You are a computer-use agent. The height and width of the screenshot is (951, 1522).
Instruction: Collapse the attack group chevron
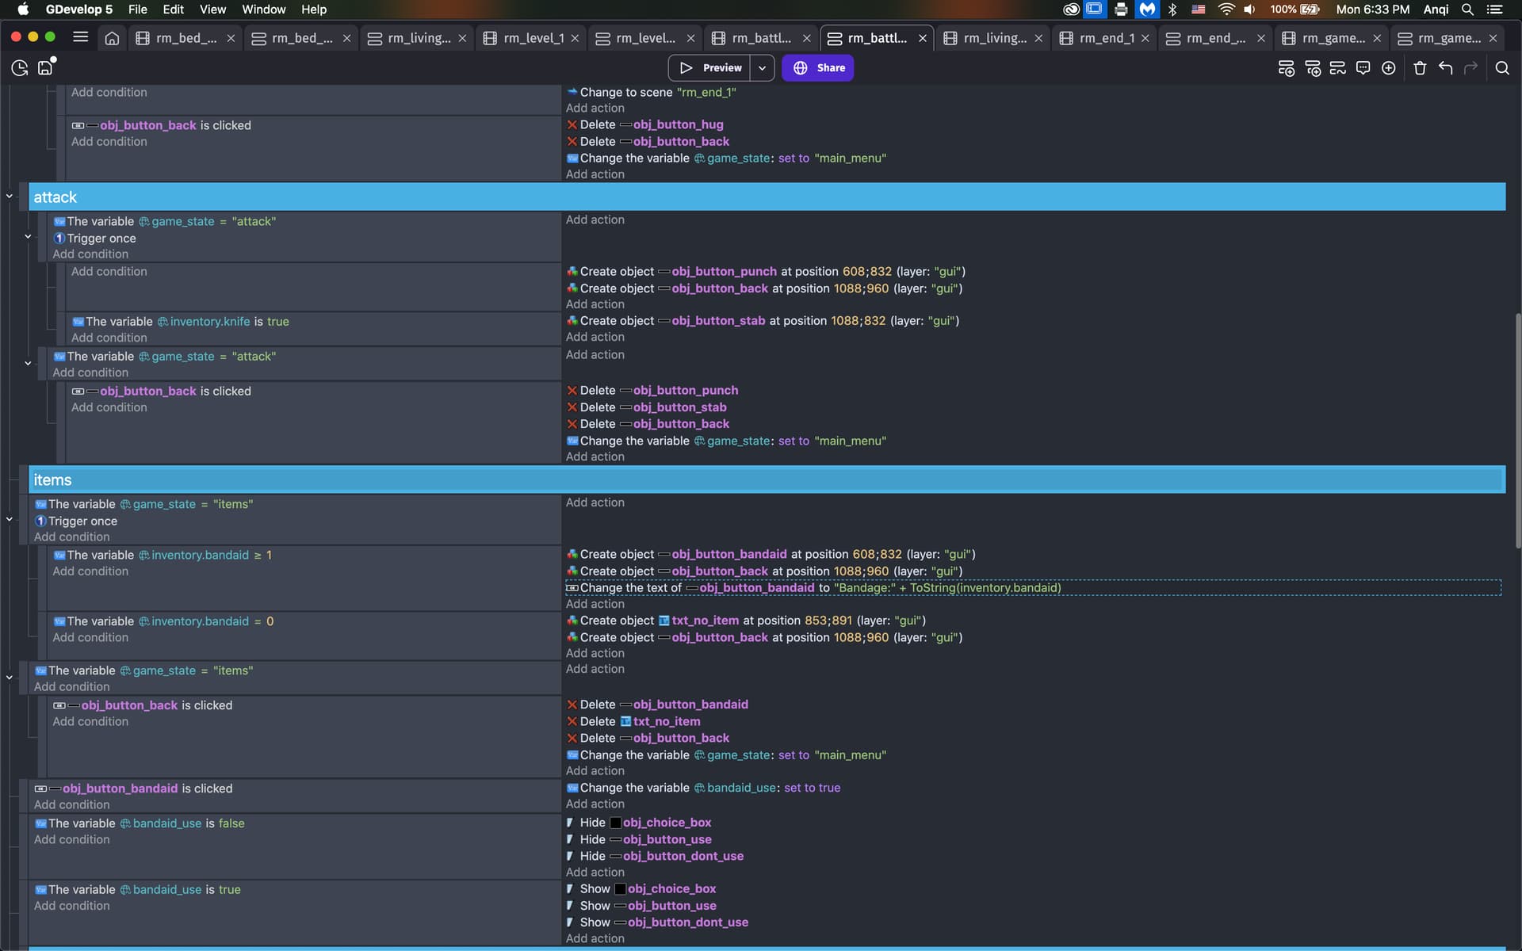(x=10, y=196)
